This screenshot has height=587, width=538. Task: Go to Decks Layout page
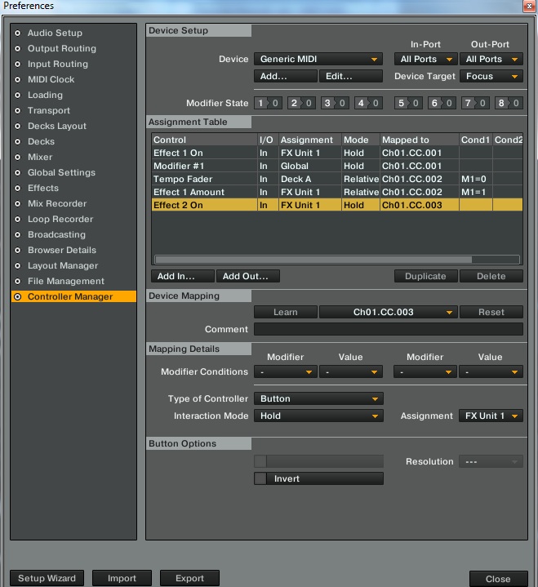click(x=57, y=127)
